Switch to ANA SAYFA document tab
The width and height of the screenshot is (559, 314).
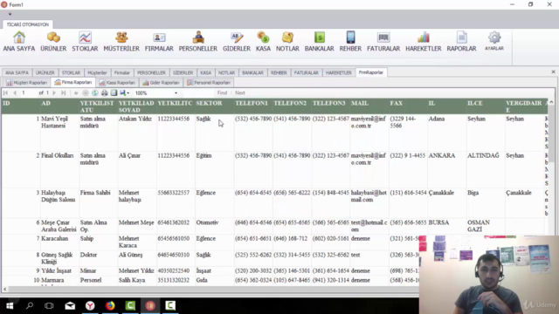(17, 72)
